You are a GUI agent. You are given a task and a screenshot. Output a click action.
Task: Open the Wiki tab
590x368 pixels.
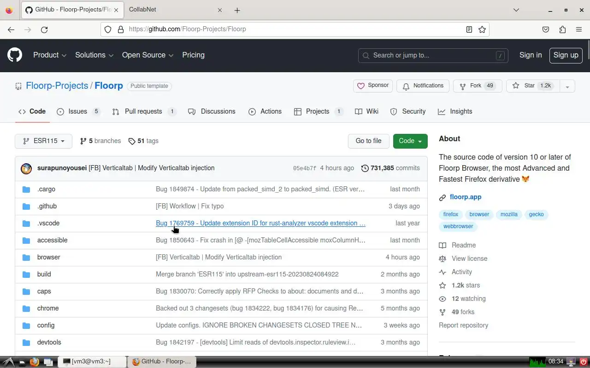tap(367, 111)
